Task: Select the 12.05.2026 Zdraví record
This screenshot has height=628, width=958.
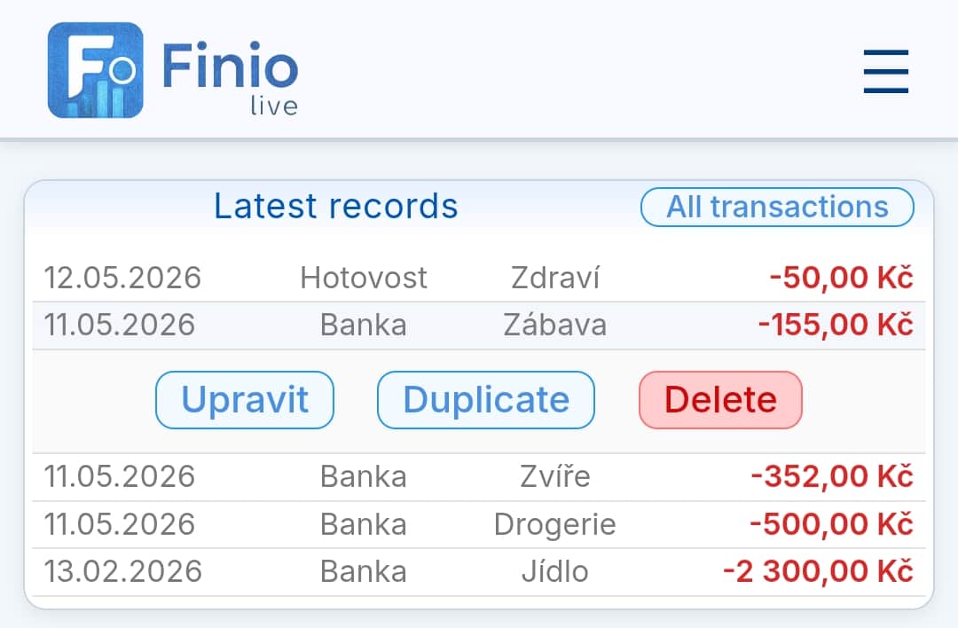Action: coord(478,278)
